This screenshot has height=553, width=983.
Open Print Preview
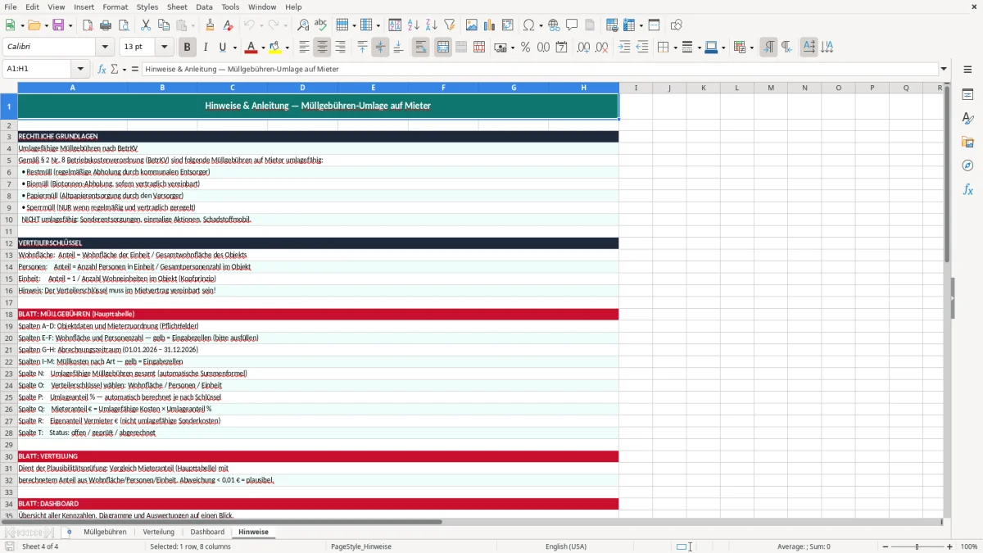122,25
